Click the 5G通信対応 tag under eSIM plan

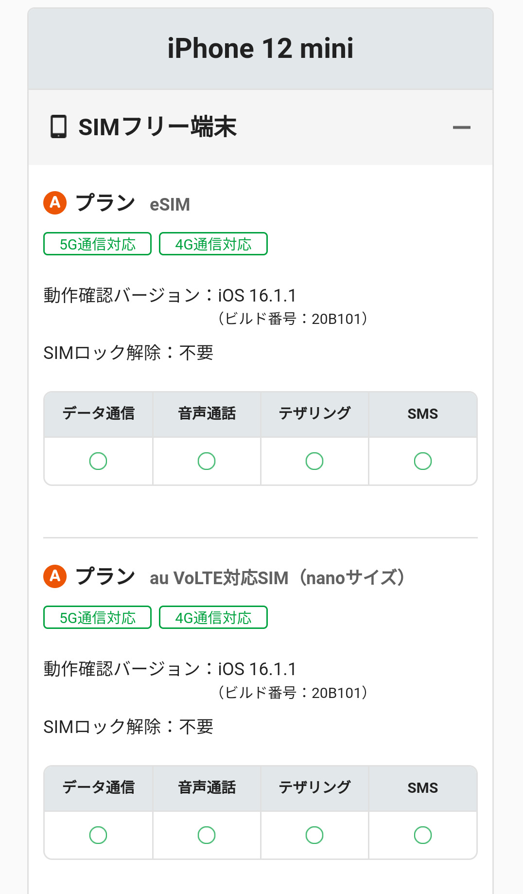click(97, 244)
